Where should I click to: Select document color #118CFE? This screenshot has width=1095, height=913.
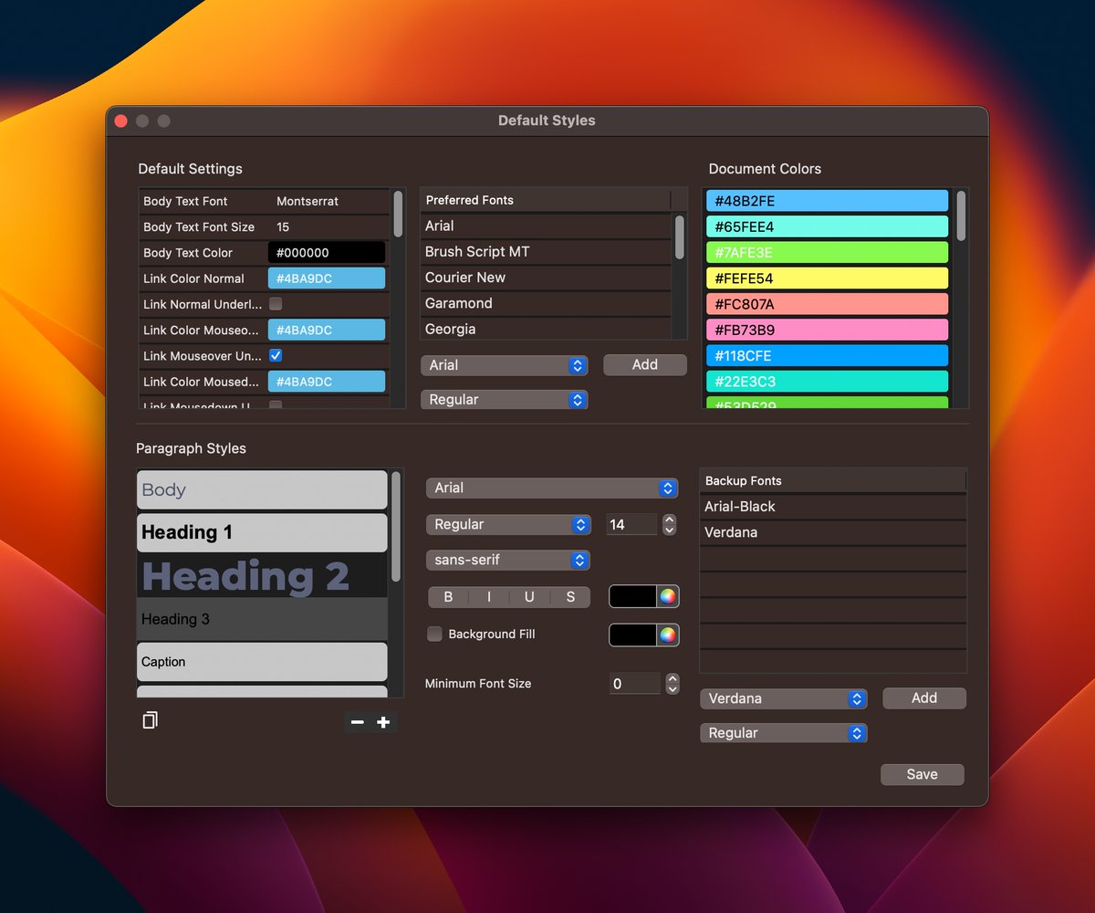click(827, 356)
